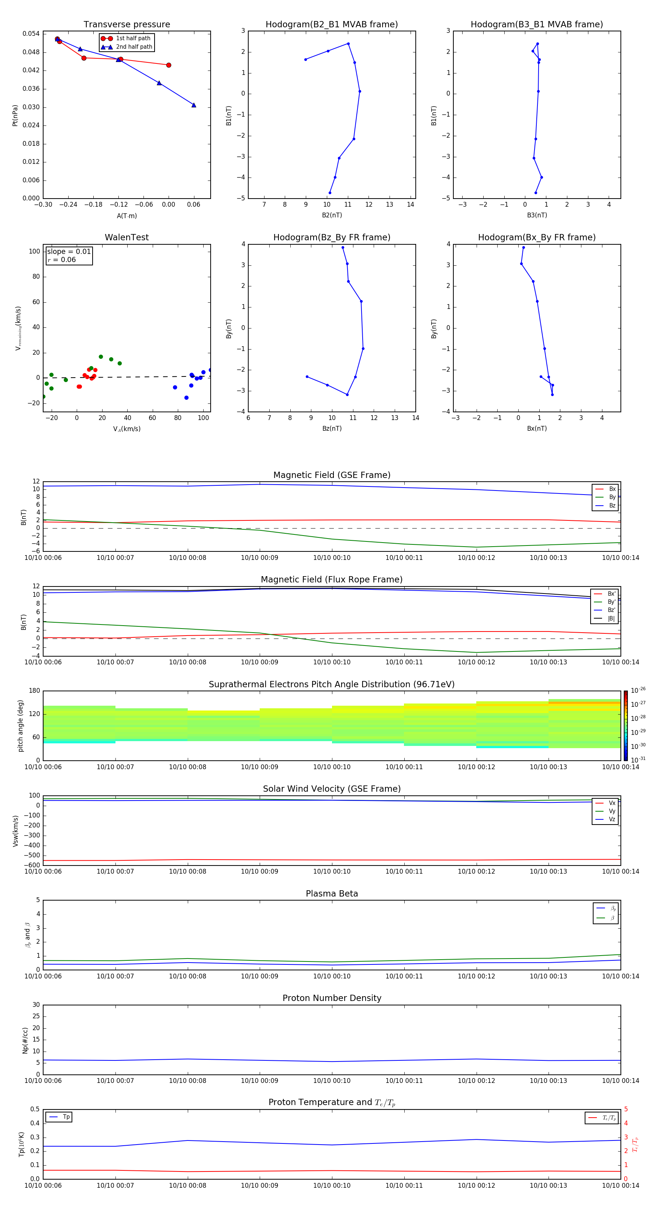This screenshot has width=664, height=1218.
Task: Click the Suprathermal Electrons Pitch Angle Distribution title
Action: [332, 684]
